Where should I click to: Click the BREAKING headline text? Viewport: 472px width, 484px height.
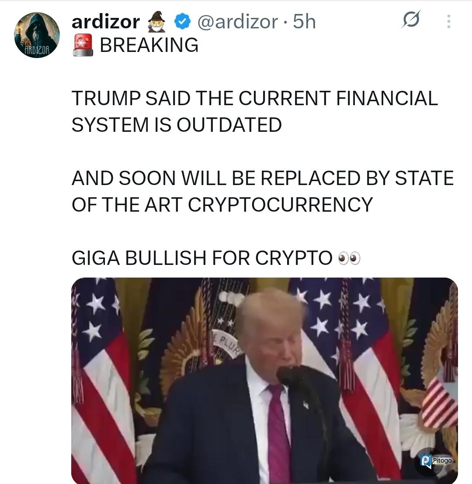(x=149, y=45)
